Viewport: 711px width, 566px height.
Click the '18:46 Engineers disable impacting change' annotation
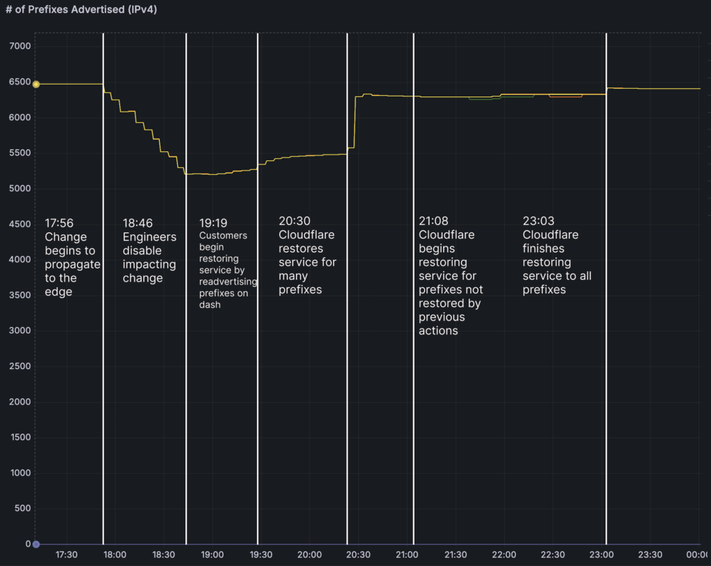[149, 250]
